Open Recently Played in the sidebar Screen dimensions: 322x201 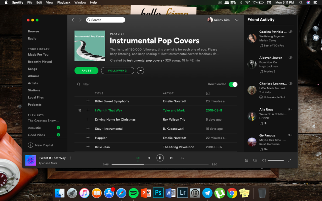coord(40,62)
